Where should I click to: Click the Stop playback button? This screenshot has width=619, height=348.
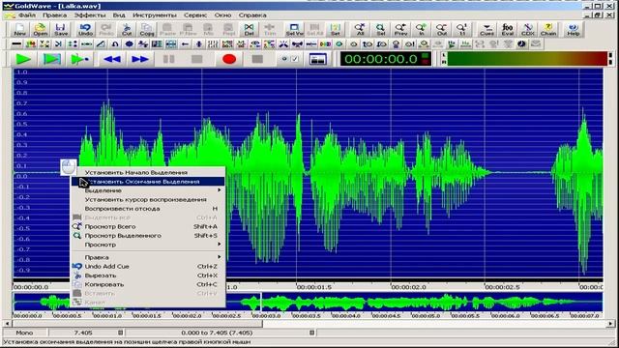click(197, 59)
